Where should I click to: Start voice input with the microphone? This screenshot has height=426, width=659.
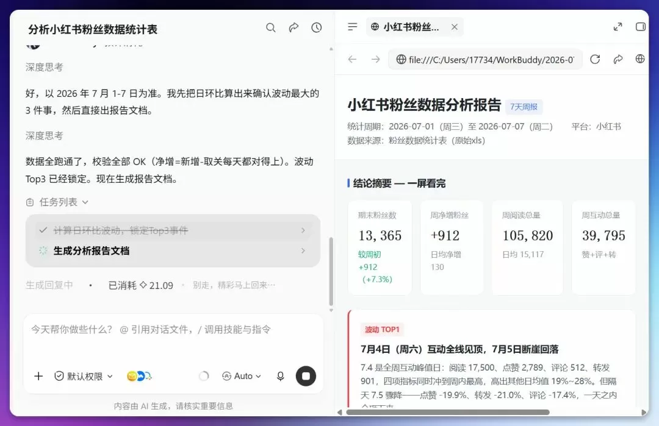pos(280,376)
